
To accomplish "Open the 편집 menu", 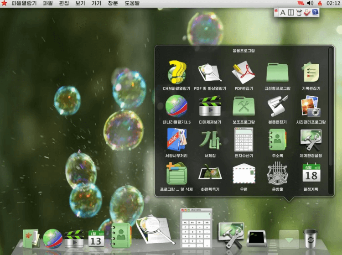I will 64,3.
